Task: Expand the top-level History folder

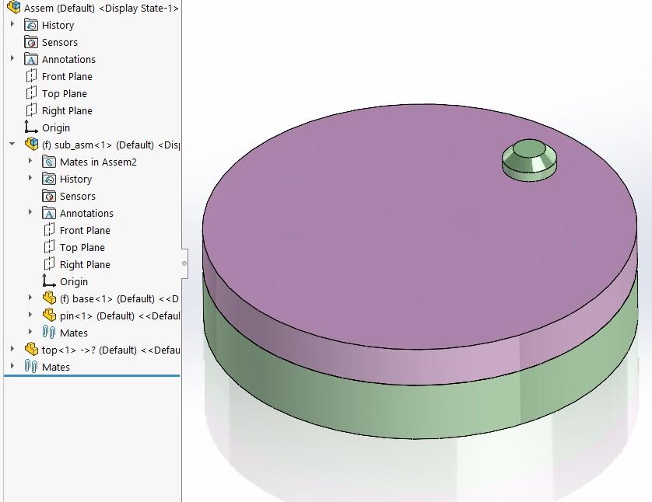Action: 12,24
